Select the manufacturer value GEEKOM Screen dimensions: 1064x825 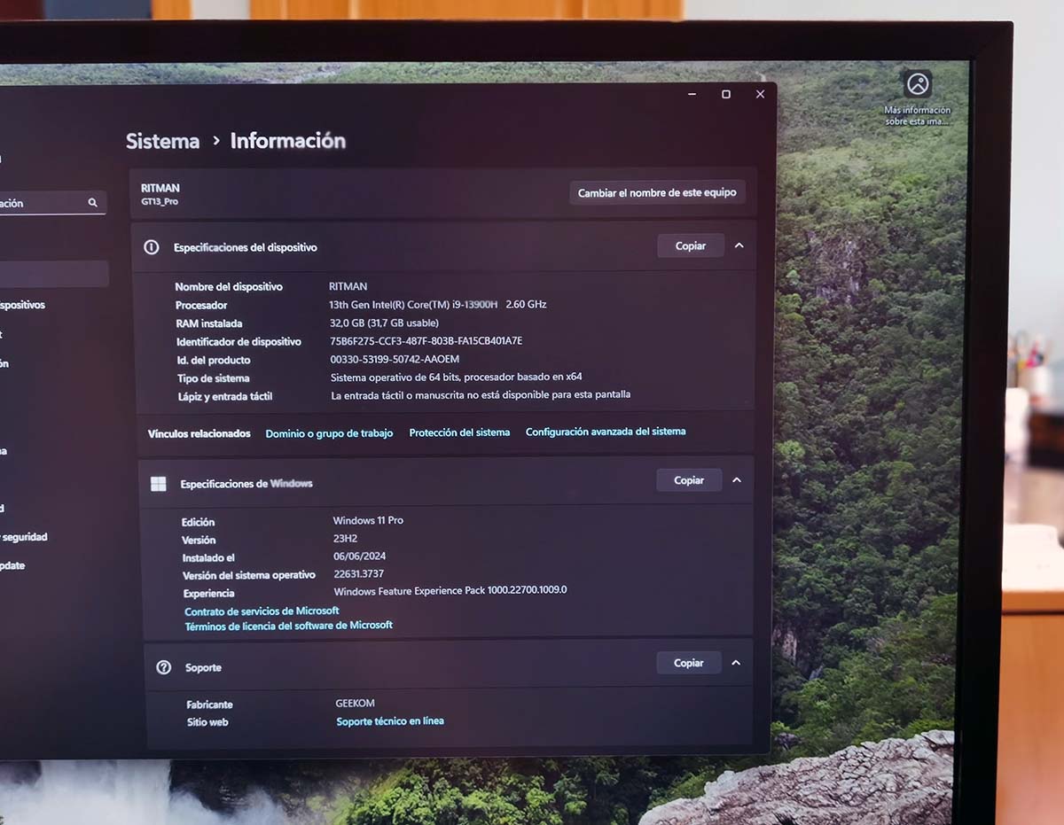point(355,704)
